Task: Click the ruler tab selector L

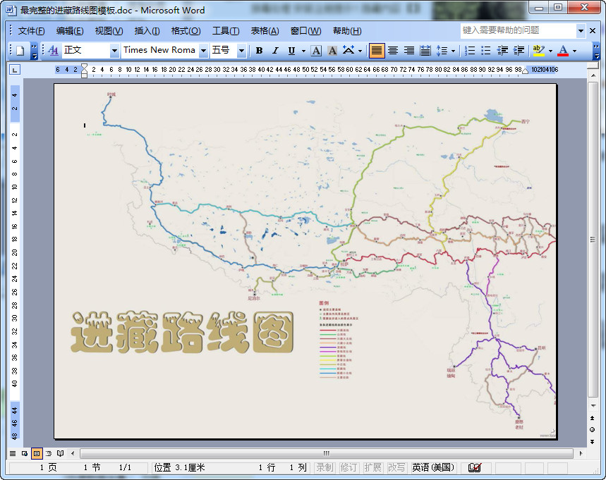Action: (15, 70)
